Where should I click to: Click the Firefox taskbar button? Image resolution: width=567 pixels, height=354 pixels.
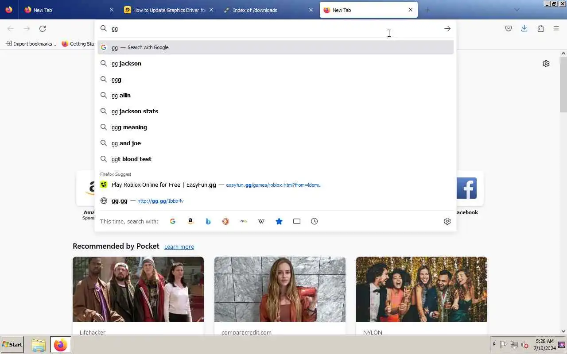60,345
